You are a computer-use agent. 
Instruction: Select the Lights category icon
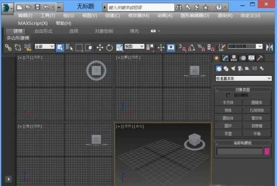[233, 68]
